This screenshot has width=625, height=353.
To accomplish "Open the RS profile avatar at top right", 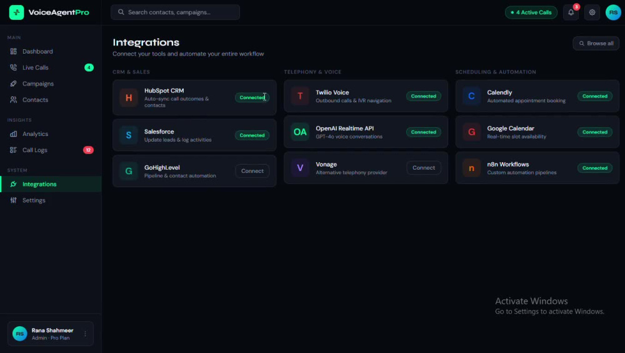I will click(x=613, y=12).
